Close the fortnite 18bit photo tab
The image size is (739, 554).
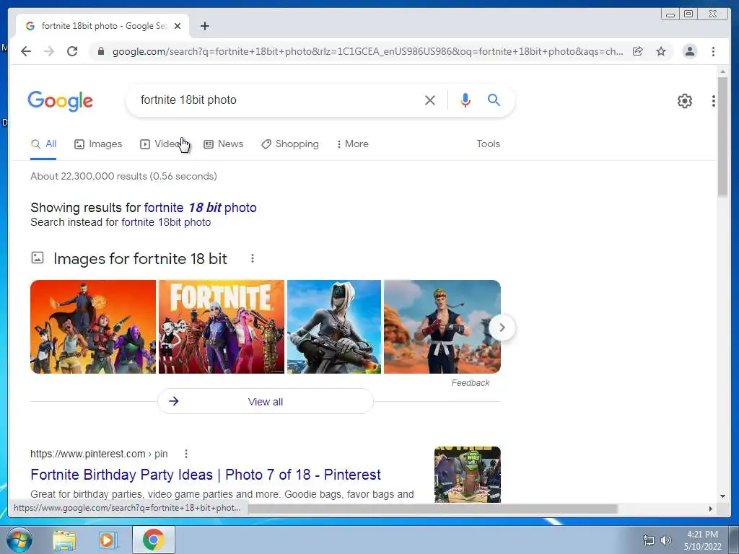(x=178, y=26)
